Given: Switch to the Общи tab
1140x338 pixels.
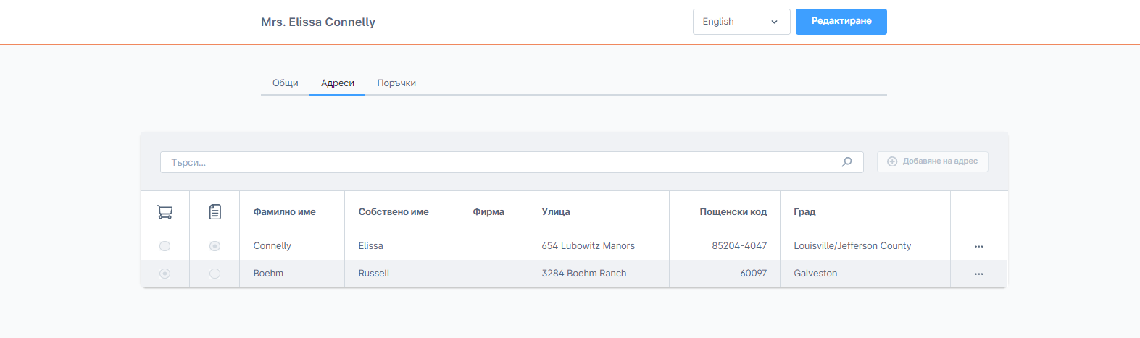Looking at the screenshot, I should tap(286, 83).
